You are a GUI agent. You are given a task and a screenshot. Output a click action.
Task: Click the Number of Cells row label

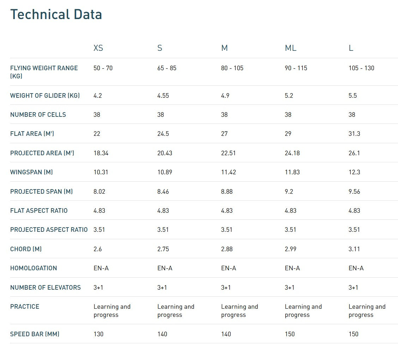pyautogui.click(x=38, y=115)
